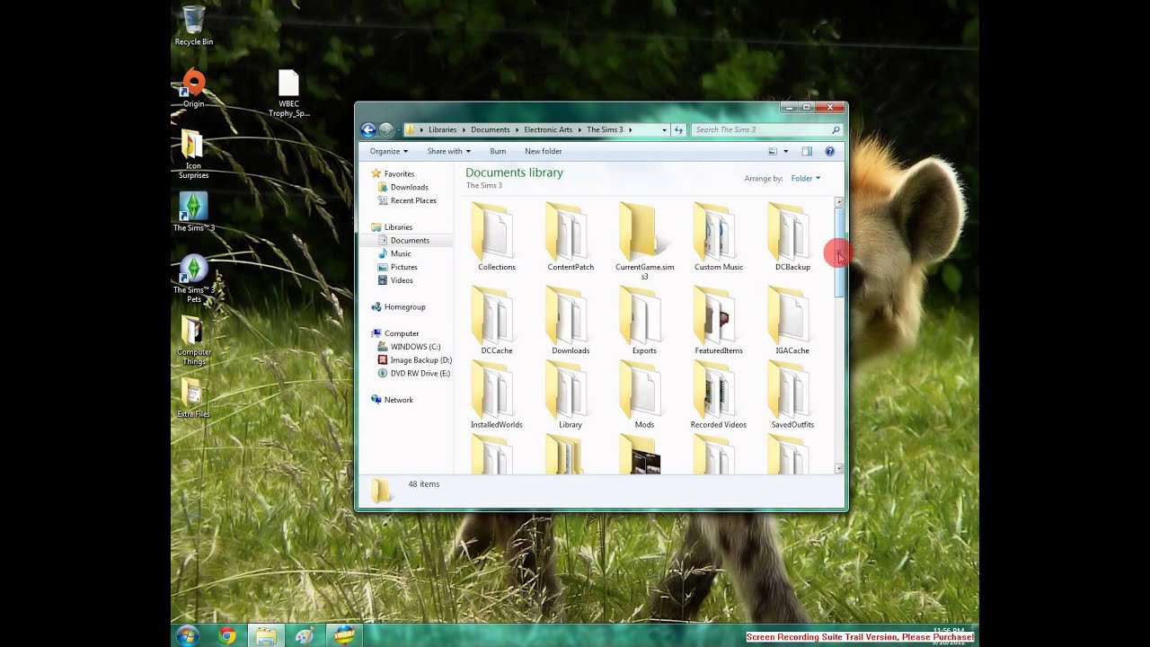Select Pictures library in sidebar
The width and height of the screenshot is (1150, 647).
[x=403, y=267]
